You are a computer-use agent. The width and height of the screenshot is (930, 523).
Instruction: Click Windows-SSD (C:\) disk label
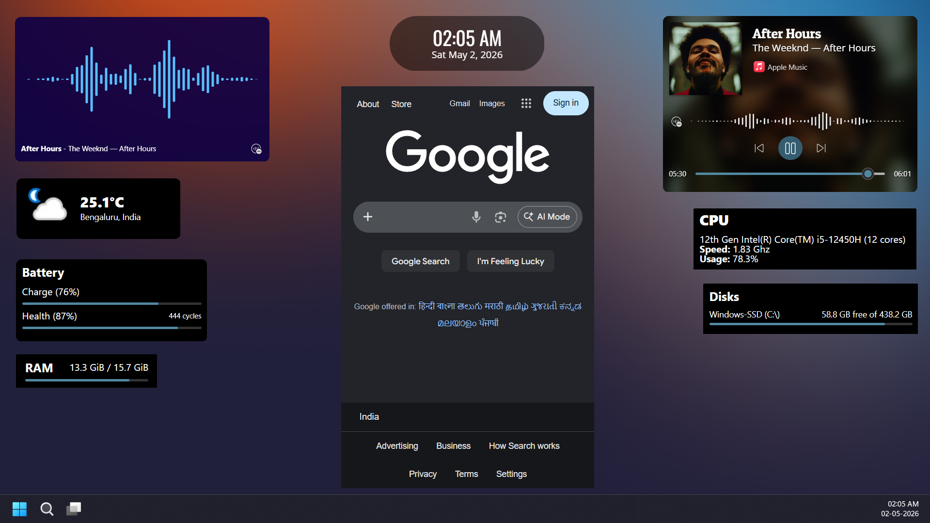[x=744, y=315]
